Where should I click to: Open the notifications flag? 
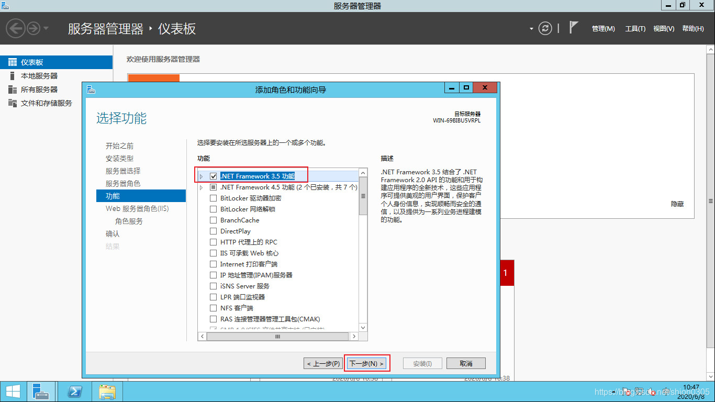point(574,28)
